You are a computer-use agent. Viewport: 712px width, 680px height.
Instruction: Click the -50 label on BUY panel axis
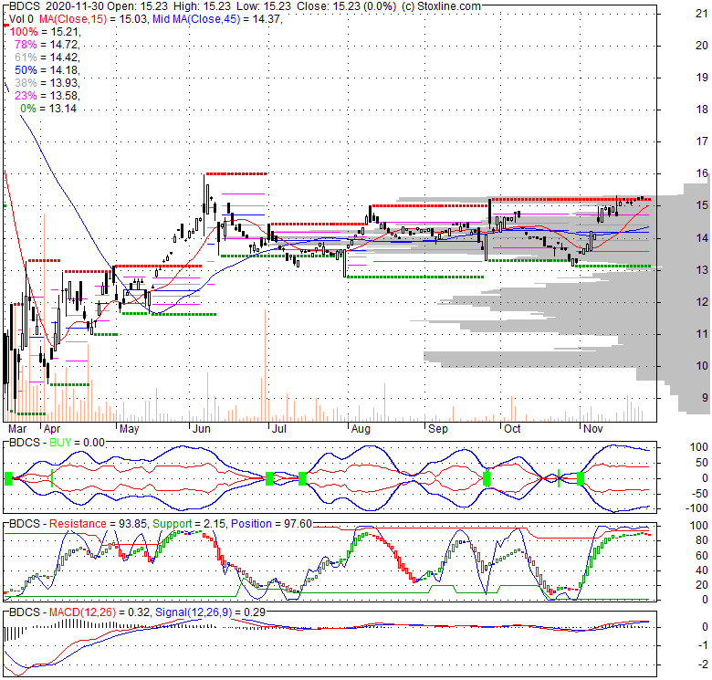702,494
